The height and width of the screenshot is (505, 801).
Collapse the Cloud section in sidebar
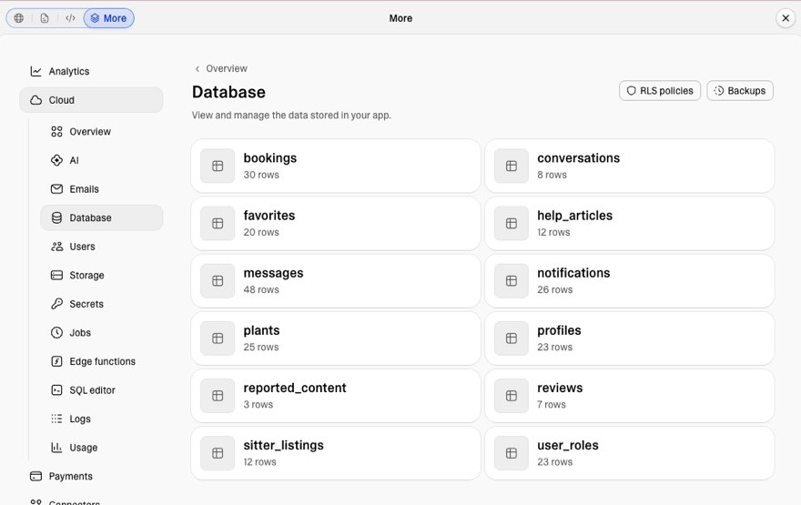click(91, 100)
